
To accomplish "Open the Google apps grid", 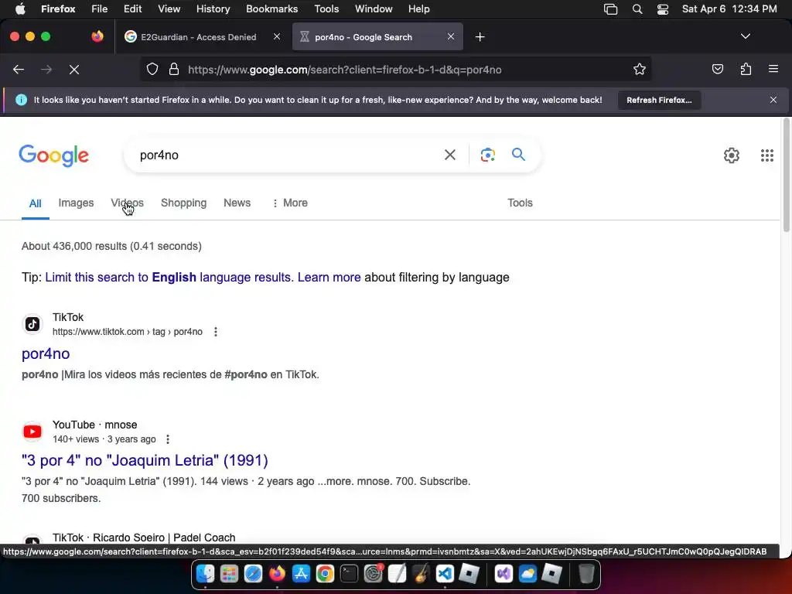I will (x=766, y=155).
